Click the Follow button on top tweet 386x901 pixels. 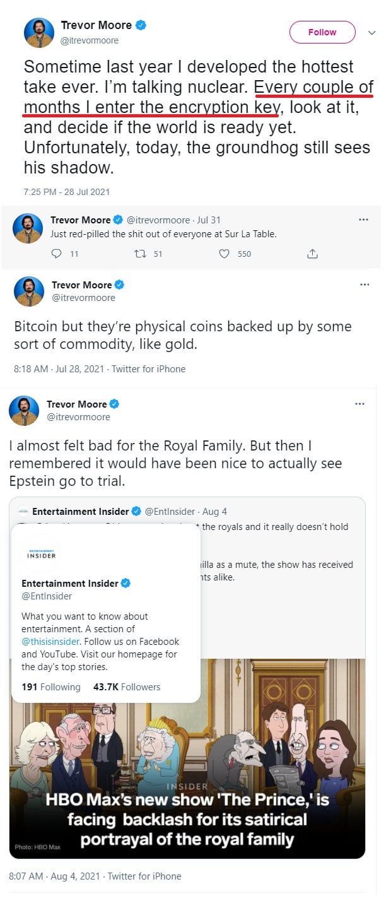322,32
